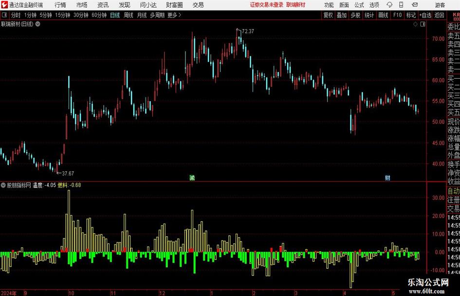The width and height of the screenshot is (460, 296).
Task: Switch to 15分钟 chart period
Action: click(63, 15)
